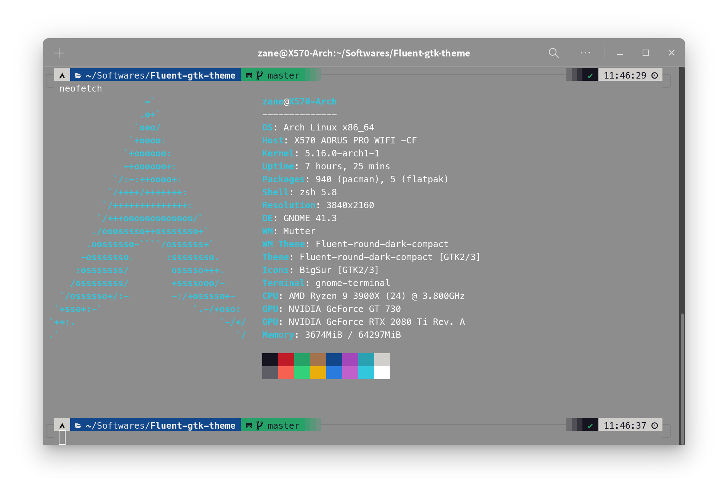This screenshot has height=492, width=728.
Task: Click the branch icon in the bottom prompt
Action: 260,425
